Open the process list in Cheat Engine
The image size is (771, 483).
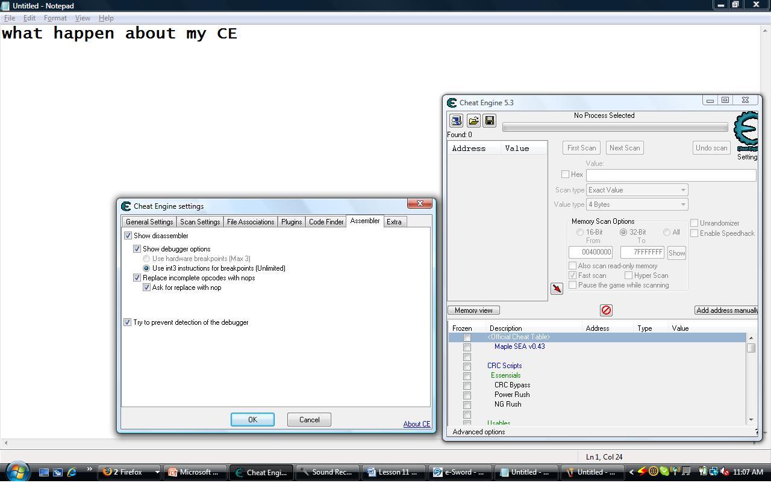tap(456, 121)
